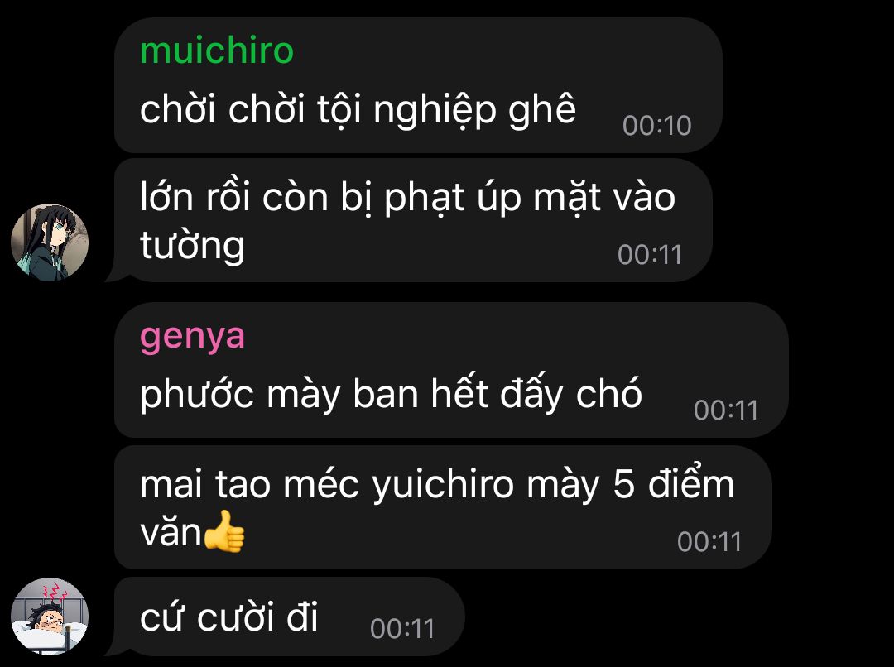Click the word "văn" before the emoji

click(171, 534)
